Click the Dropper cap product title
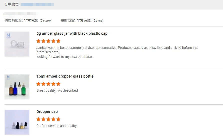 [x=47, y=112]
